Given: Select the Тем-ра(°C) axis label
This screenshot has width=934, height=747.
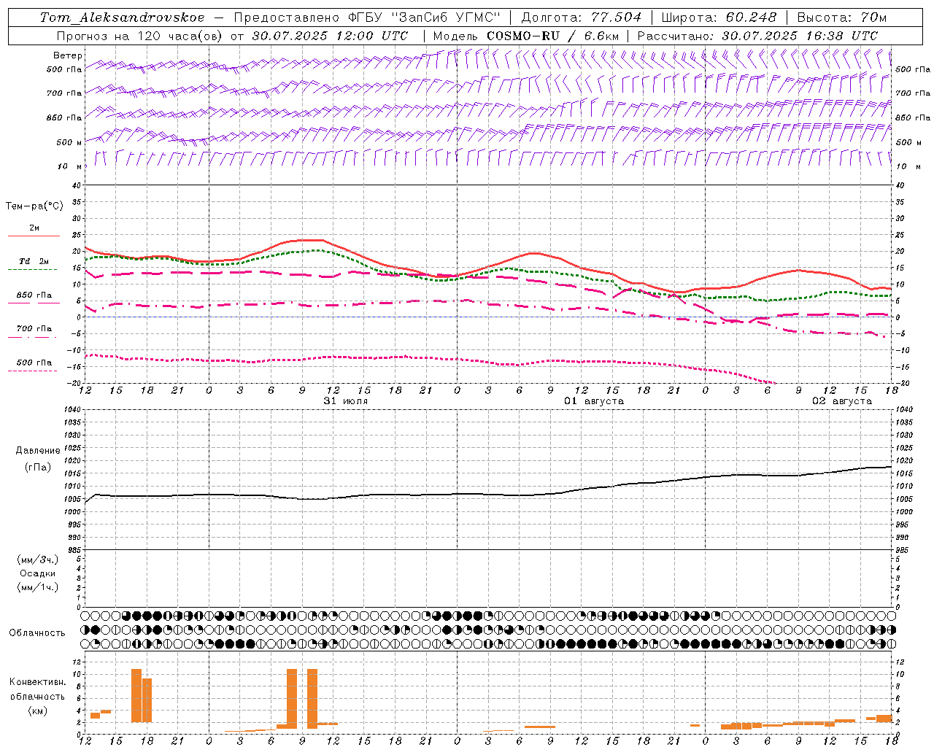Looking at the screenshot, I should (x=34, y=206).
